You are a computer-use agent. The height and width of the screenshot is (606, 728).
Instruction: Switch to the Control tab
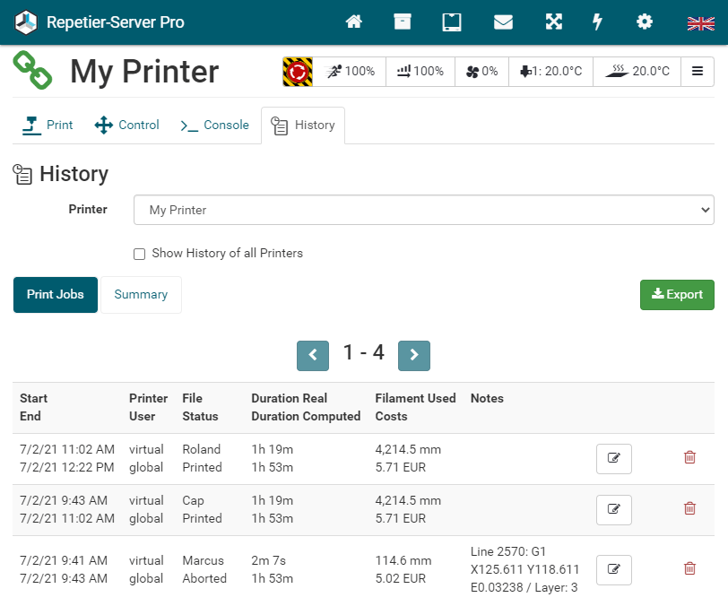(x=127, y=126)
